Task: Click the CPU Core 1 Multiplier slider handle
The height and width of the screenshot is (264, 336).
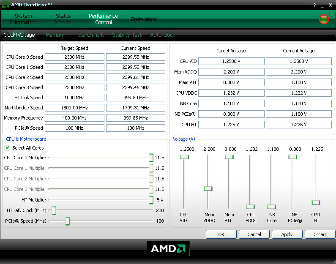Action: click(x=151, y=168)
